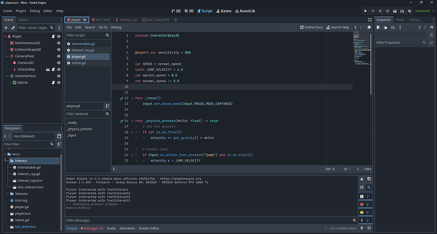Open Online Docs
The height and width of the screenshot is (234, 437).
pyautogui.click(x=311, y=27)
